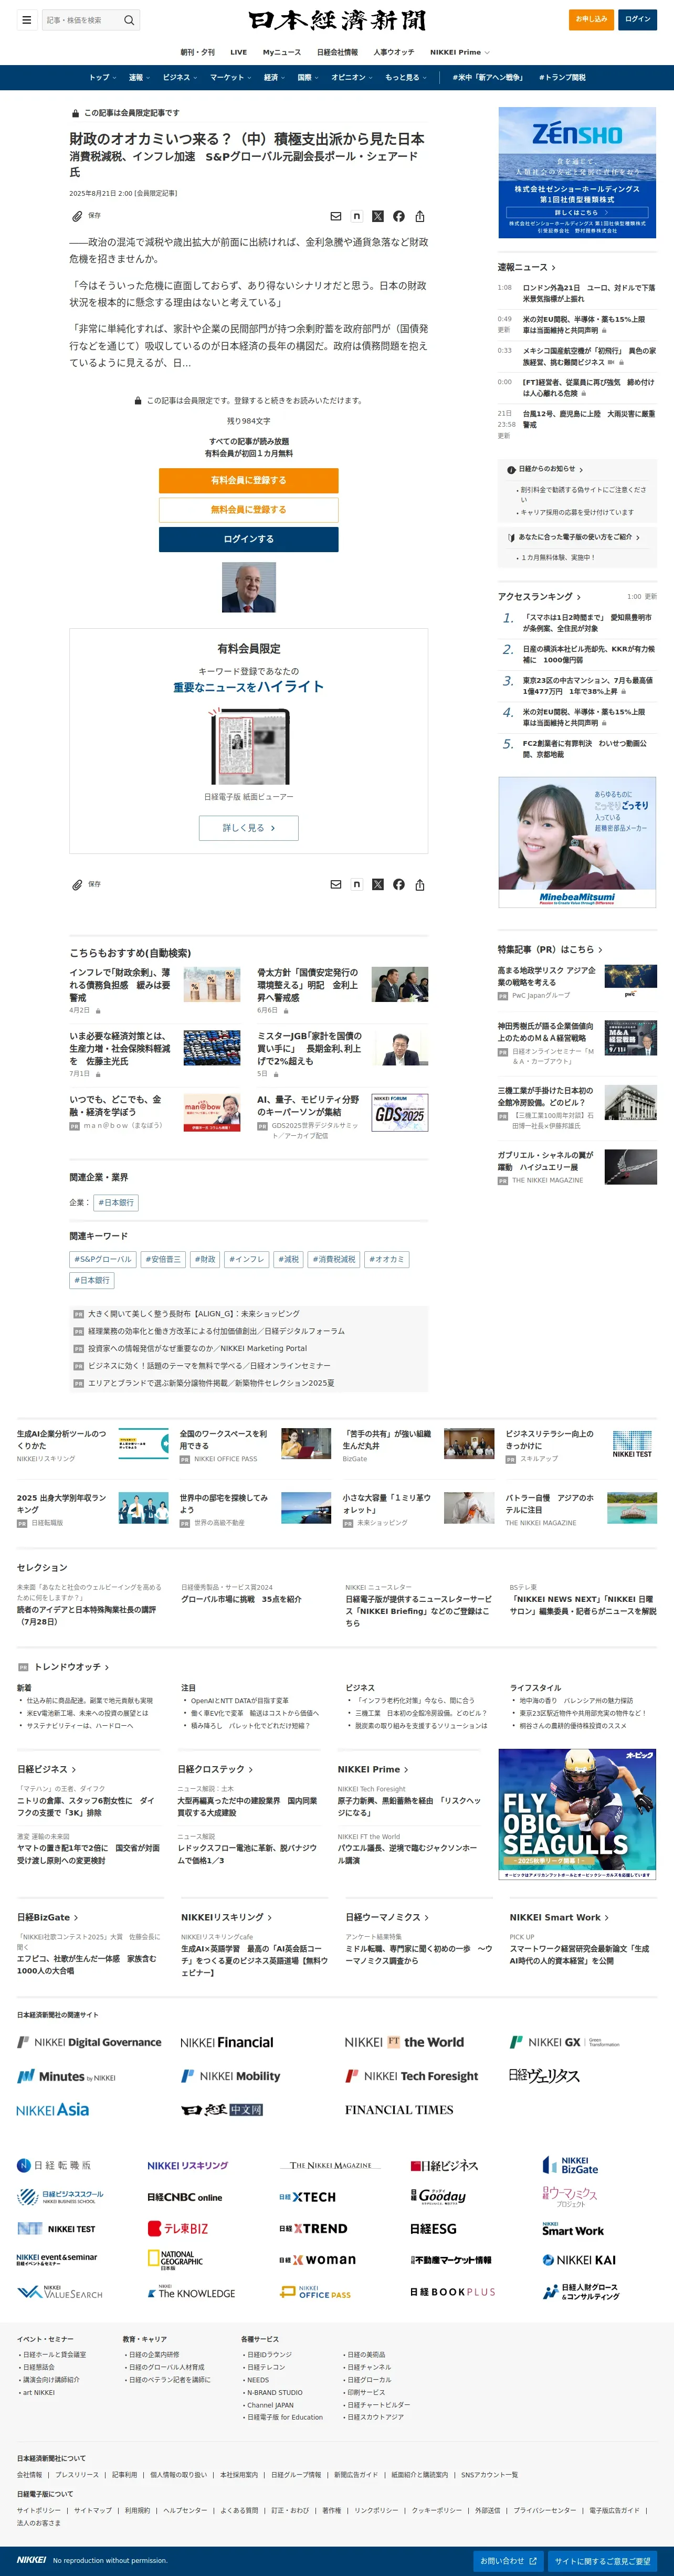Open the 日経会社情報 tab

click(x=337, y=52)
